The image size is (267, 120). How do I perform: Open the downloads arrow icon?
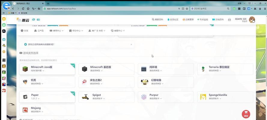pos(260,8)
